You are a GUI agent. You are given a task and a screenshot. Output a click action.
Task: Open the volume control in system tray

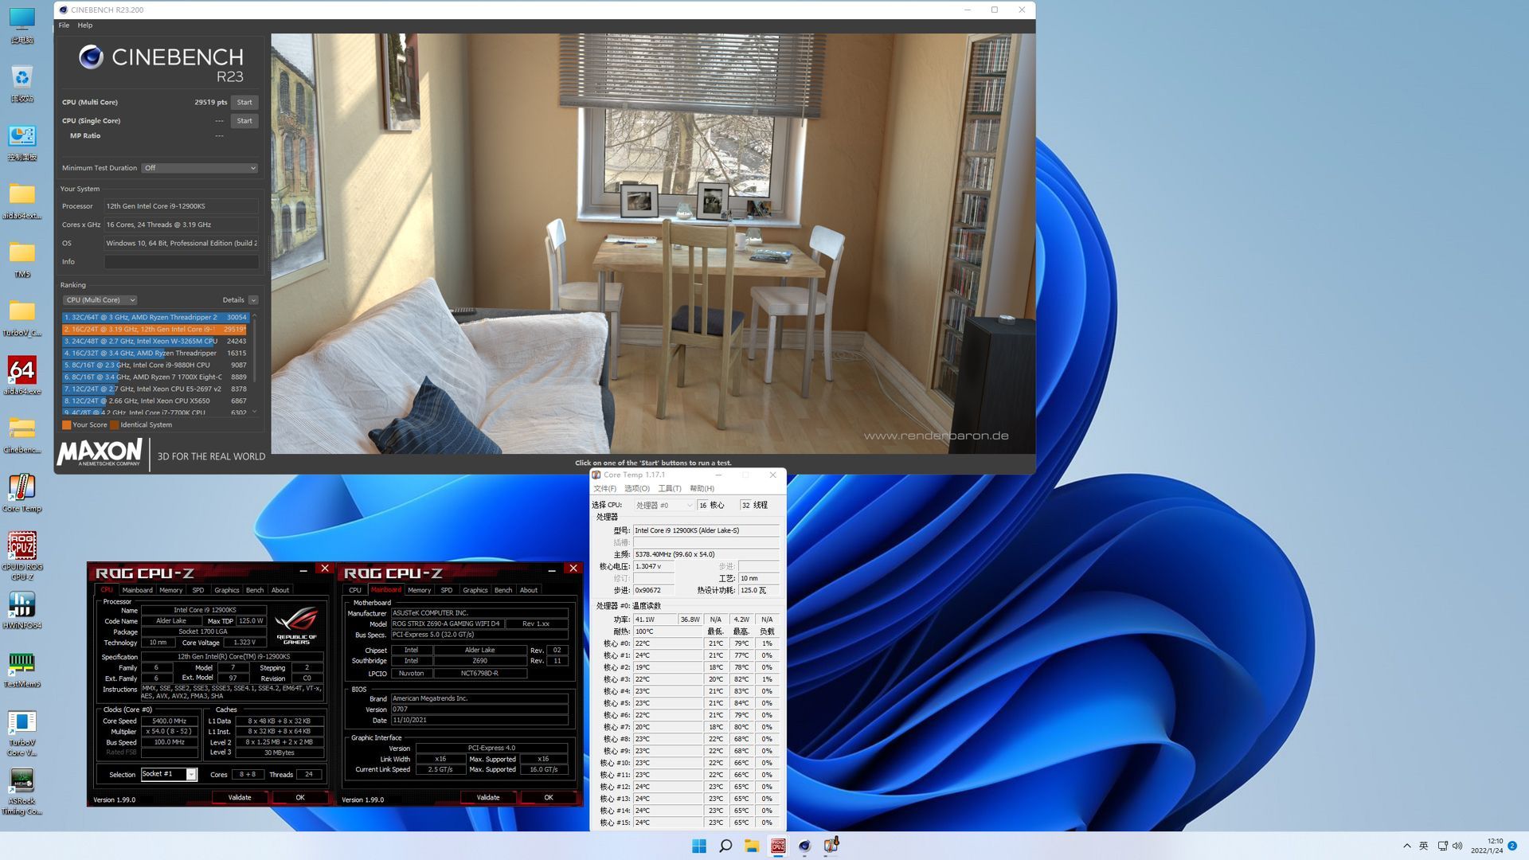1457,846
